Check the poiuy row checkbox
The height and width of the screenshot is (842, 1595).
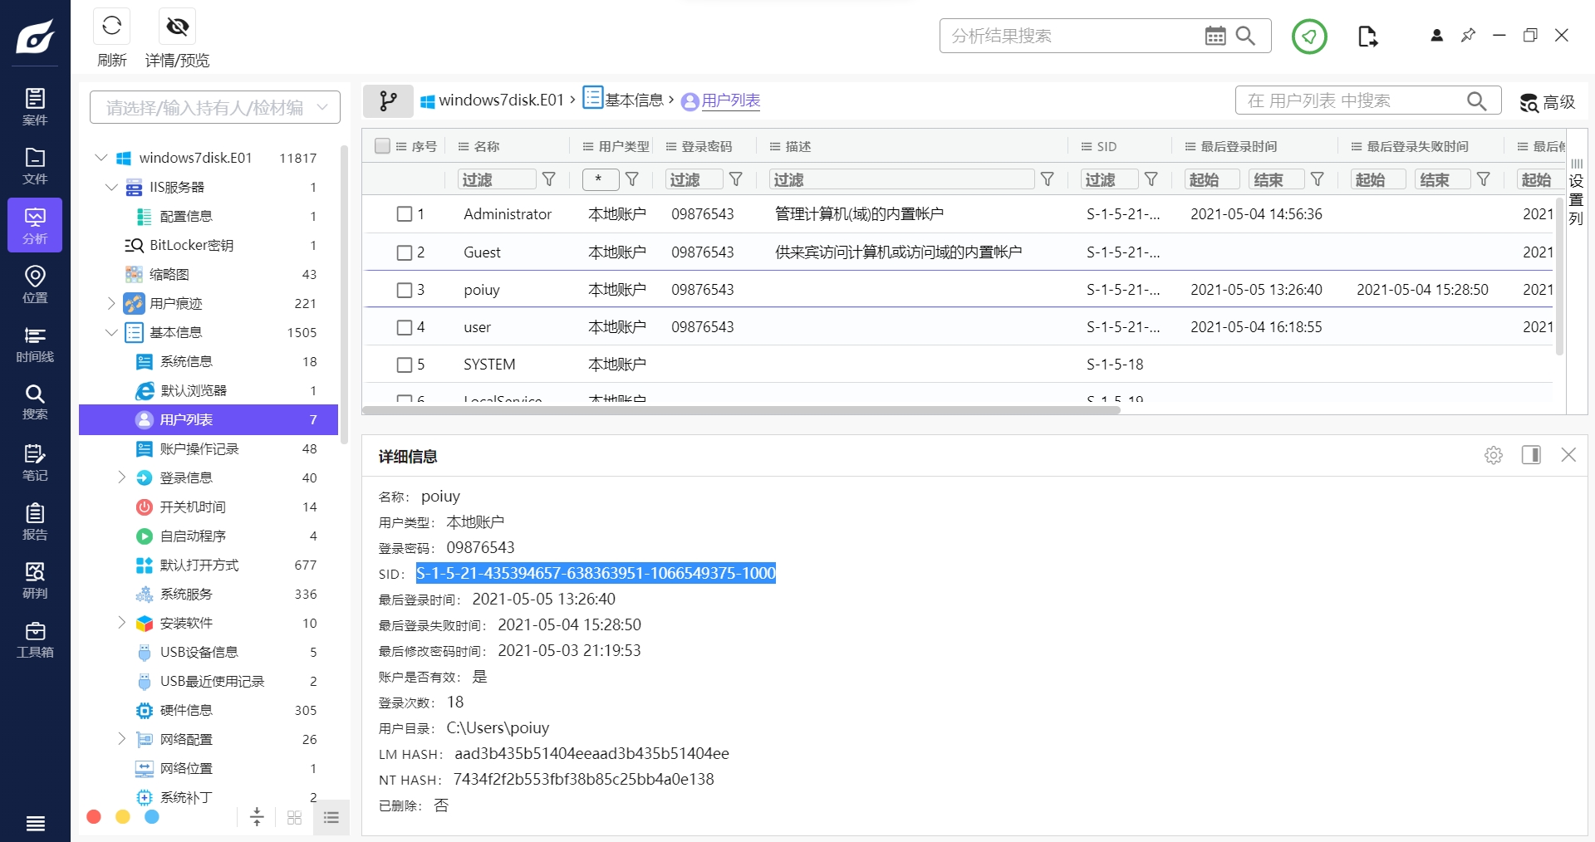(x=405, y=290)
